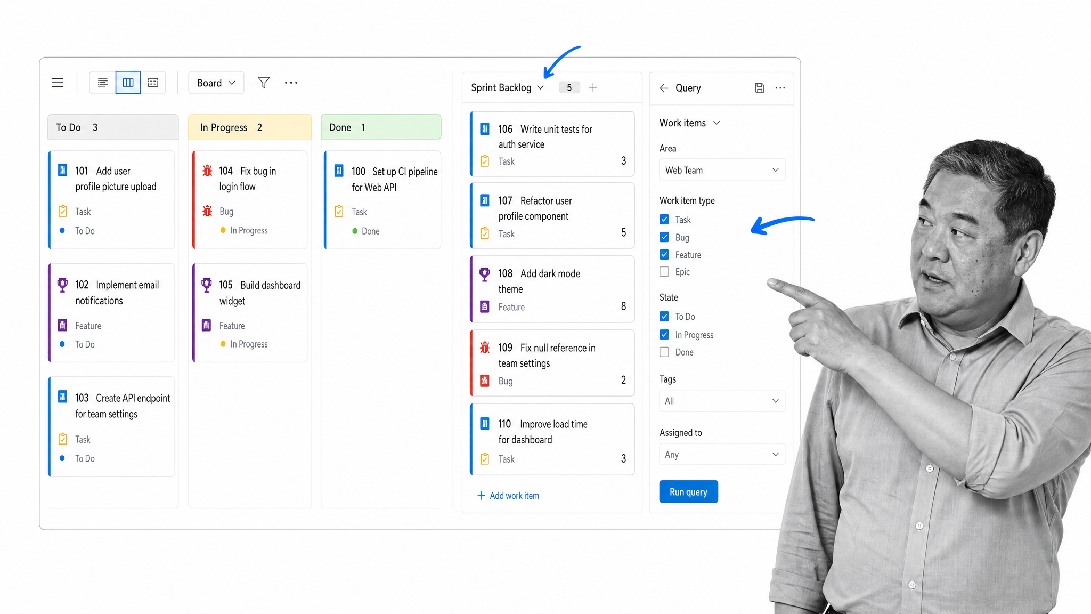Uncheck the Task work item type
Screen dimensions: 1091x614
(664, 220)
